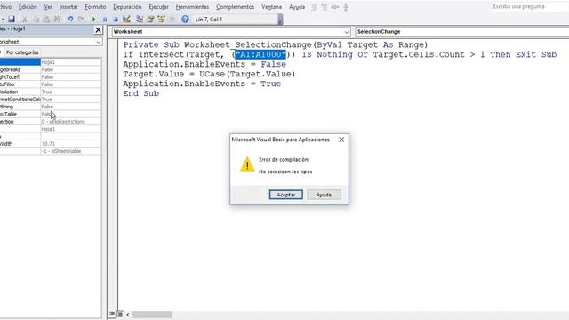Close the compile error dialog with X
This screenshot has height=320, width=569.
click(x=341, y=140)
